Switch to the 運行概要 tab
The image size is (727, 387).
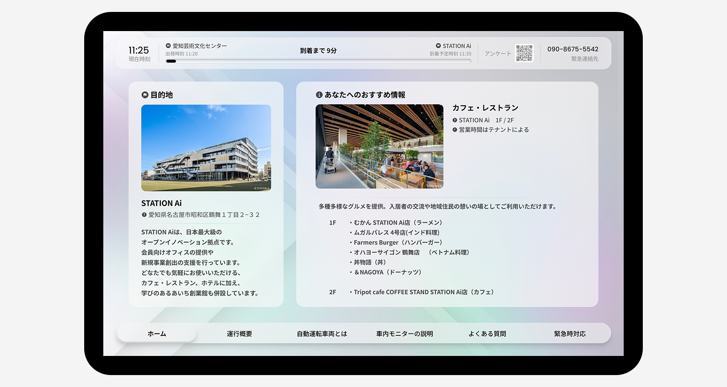click(x=239, y=333)
